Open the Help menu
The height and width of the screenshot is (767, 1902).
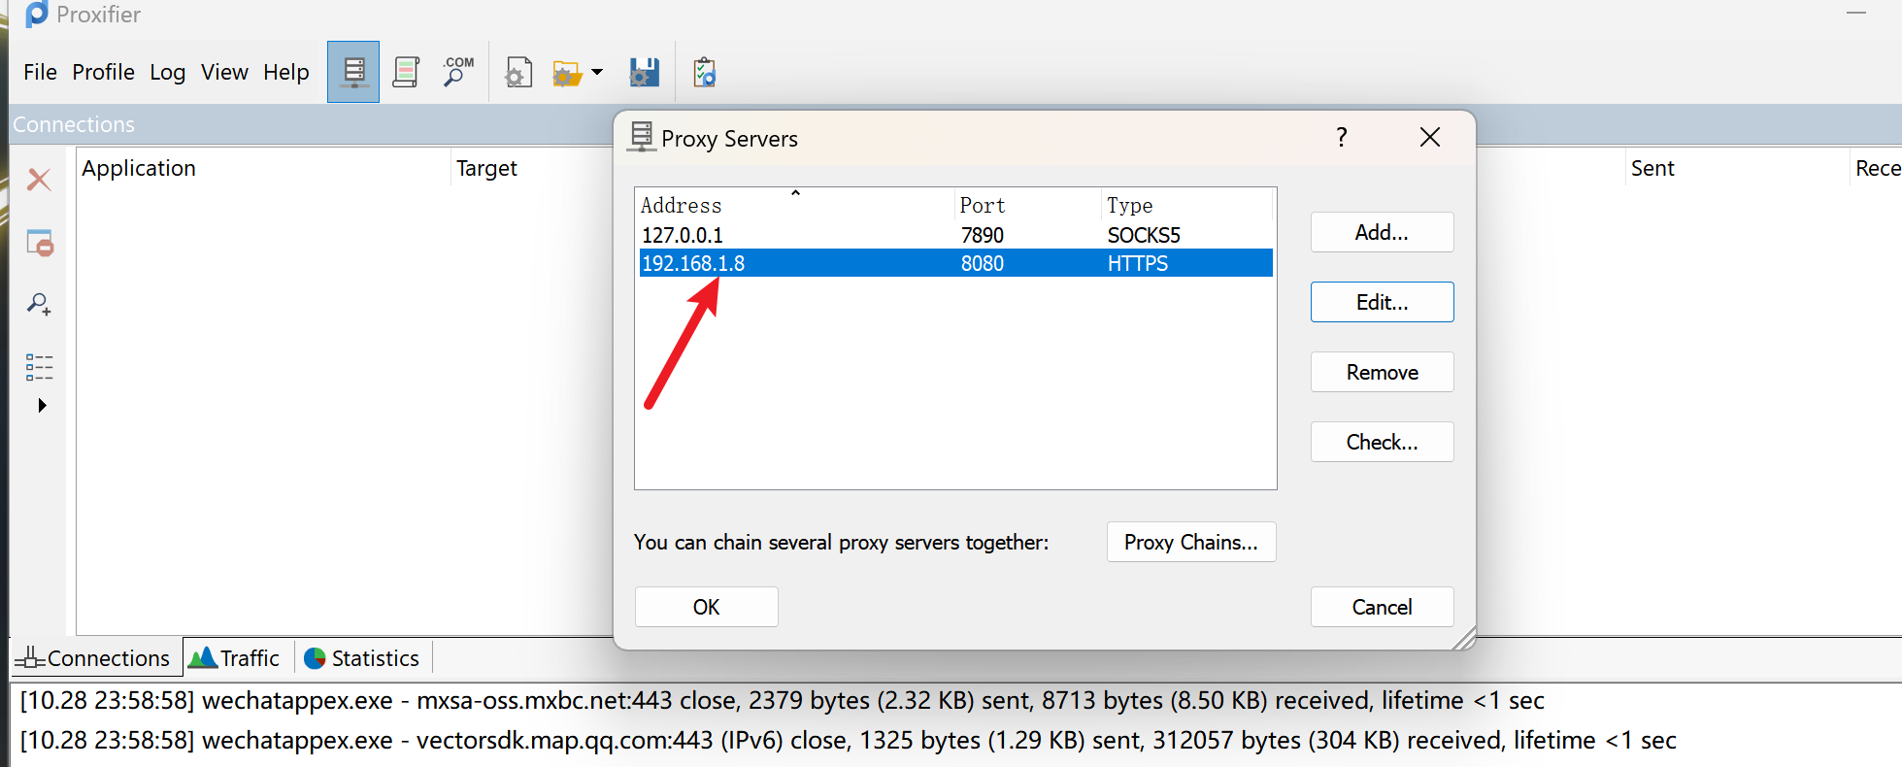[285, 72]
